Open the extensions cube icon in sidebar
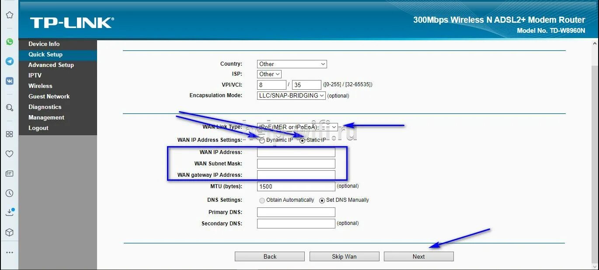Screen dimensions: 599x270 pyautogui.click(x=9, y=232)
